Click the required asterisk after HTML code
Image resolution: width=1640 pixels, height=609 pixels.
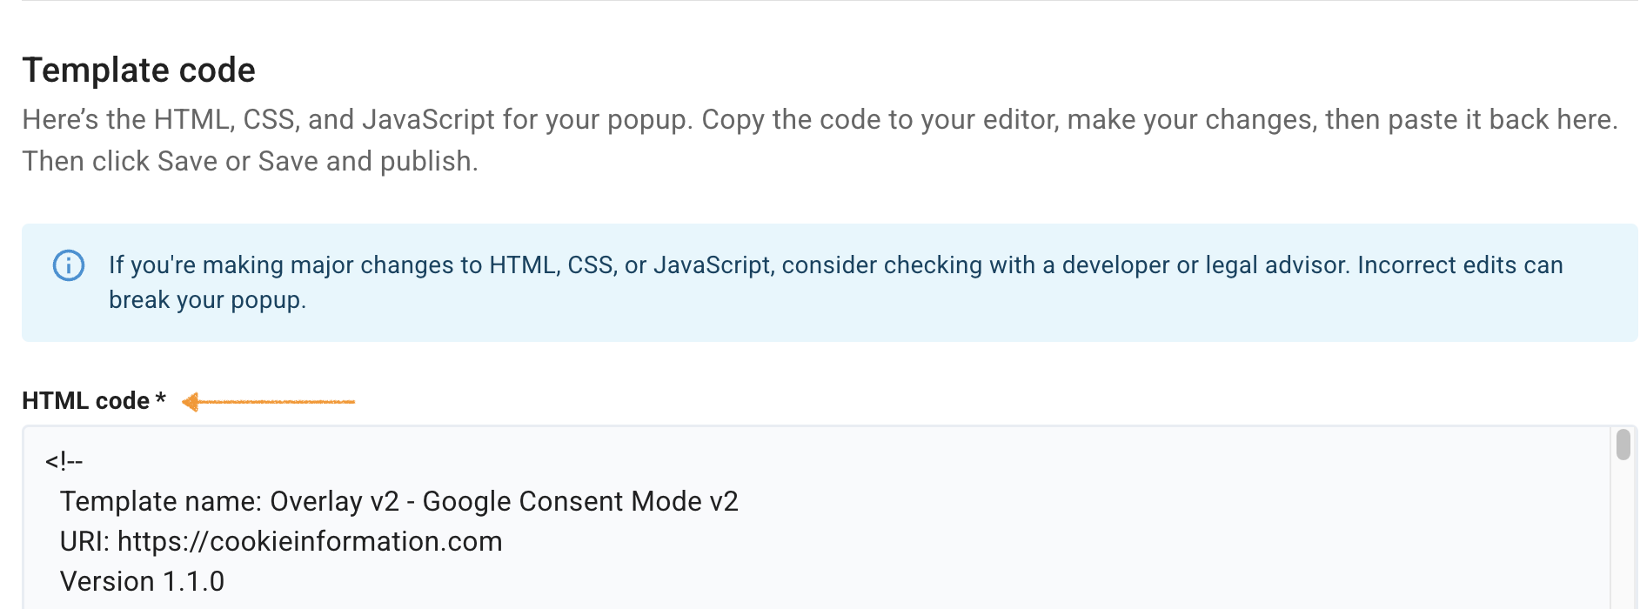(x=160, y=399)
